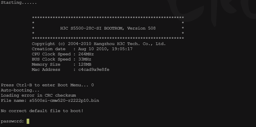
Task: Click the Memory Size value 128MB
Action: click(x=85, y=65)
